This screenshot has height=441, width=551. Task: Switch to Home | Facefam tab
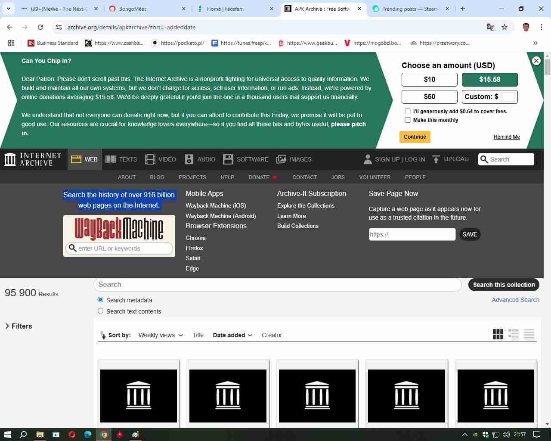coord(235,9)
